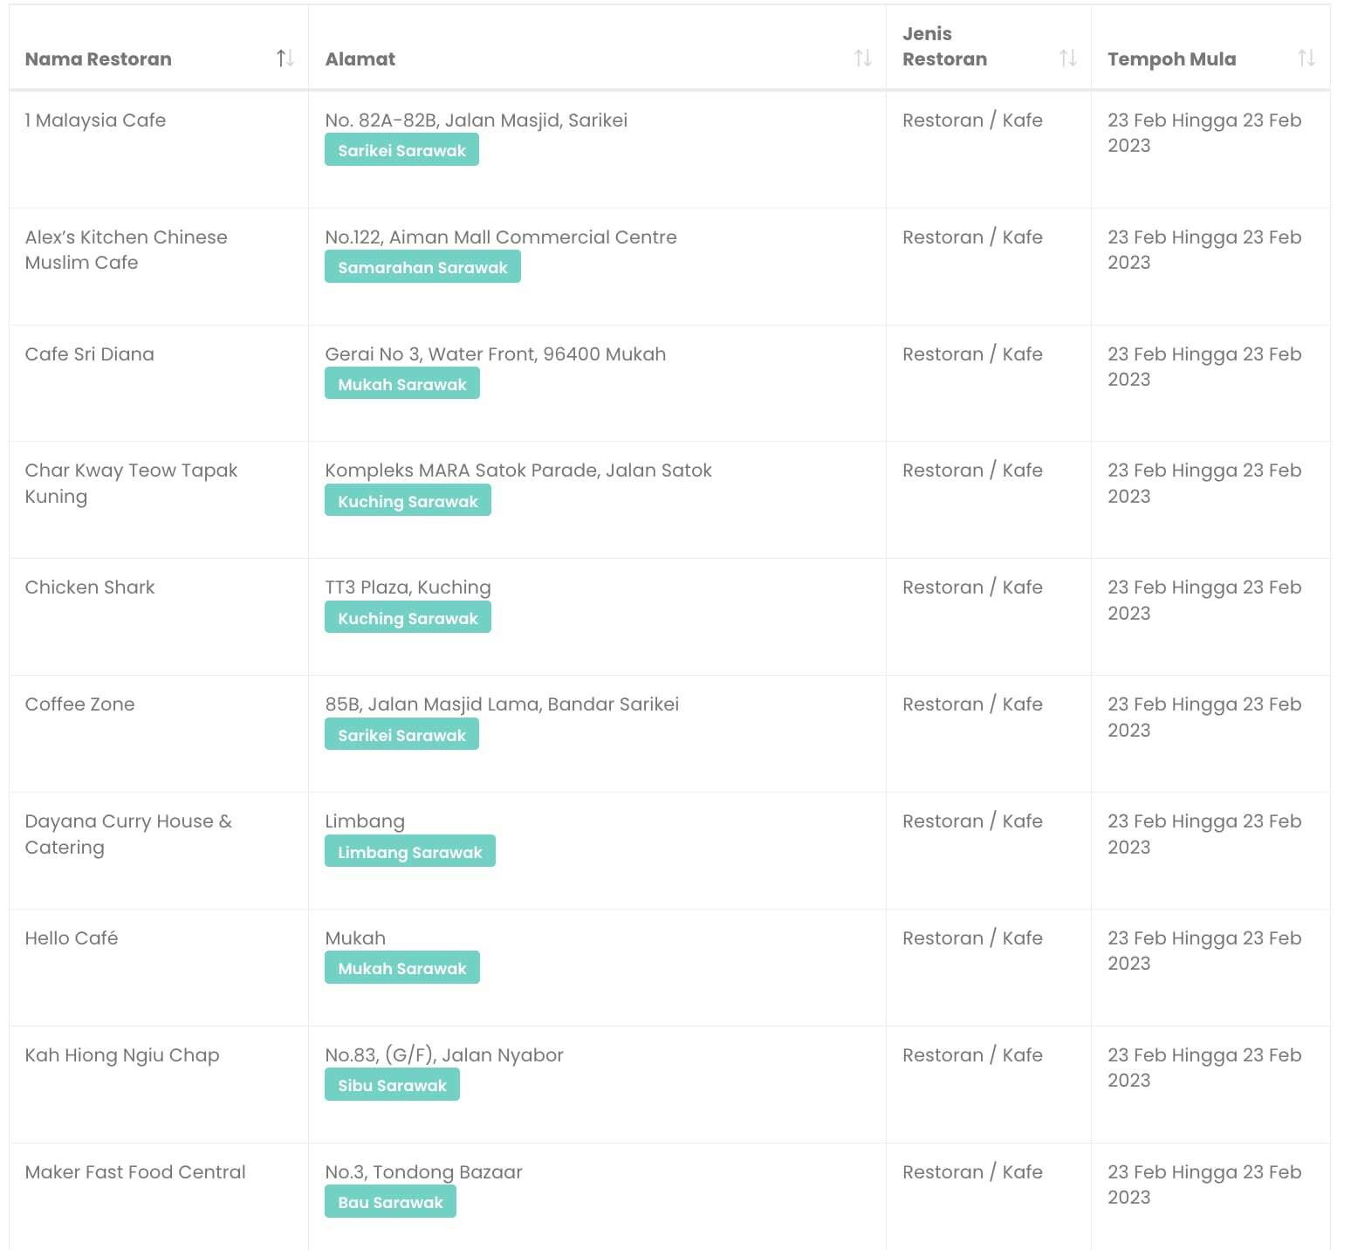
Task: Click the Nama Restoran header text
Action: pos(98,59)
